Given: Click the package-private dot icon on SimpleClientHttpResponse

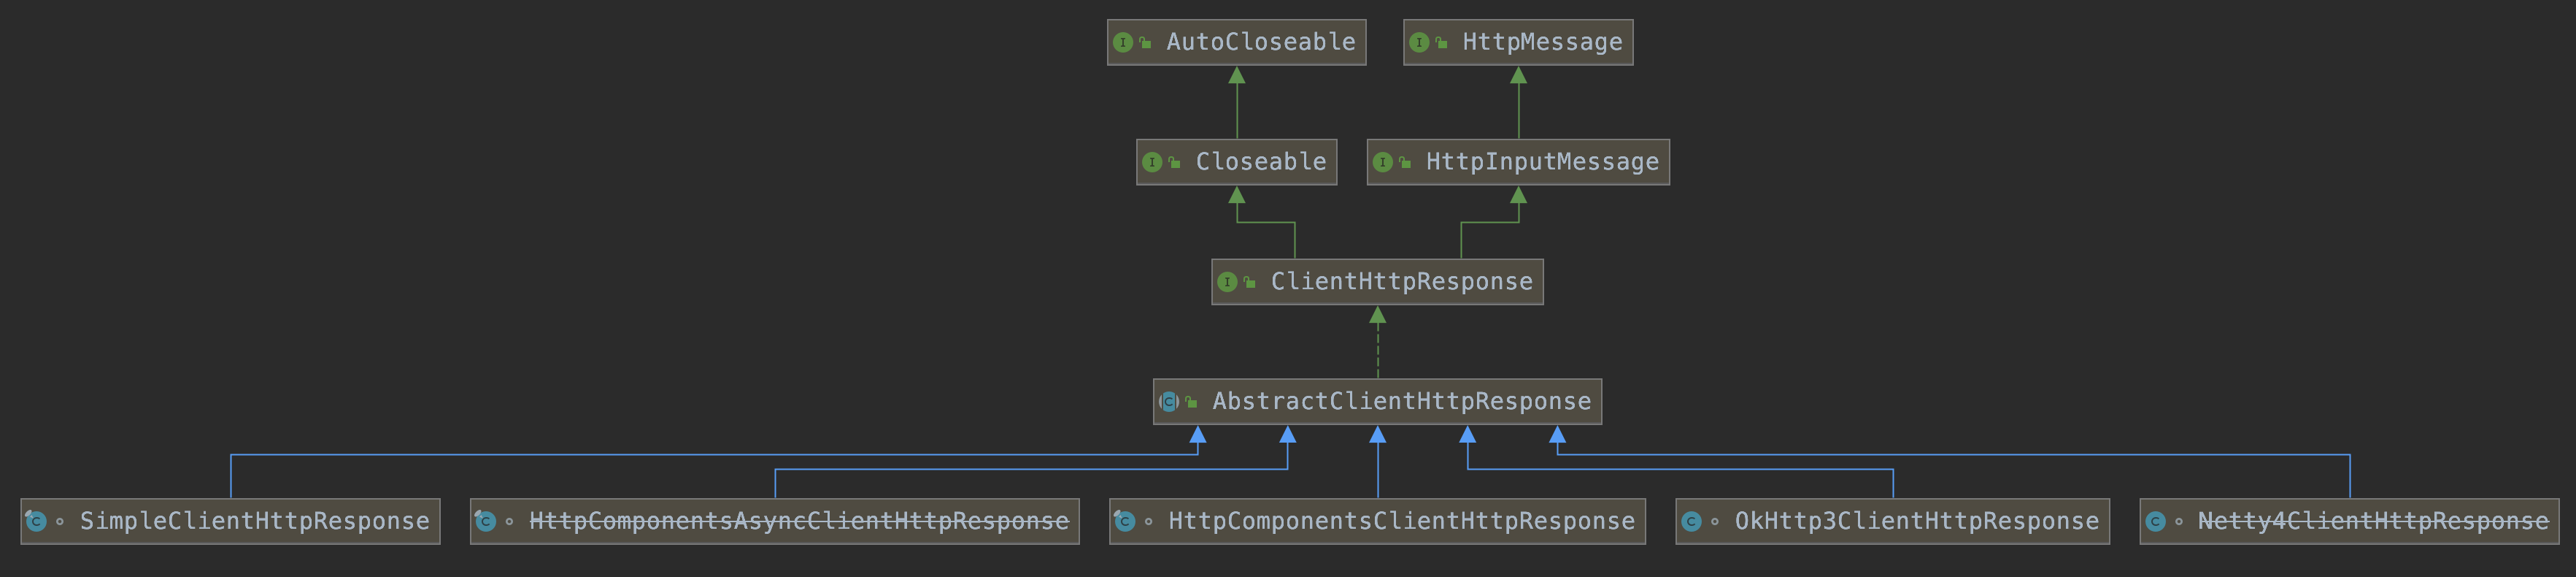Looking at the screenshot, I should pyautogui.click(x=60, y=522).
